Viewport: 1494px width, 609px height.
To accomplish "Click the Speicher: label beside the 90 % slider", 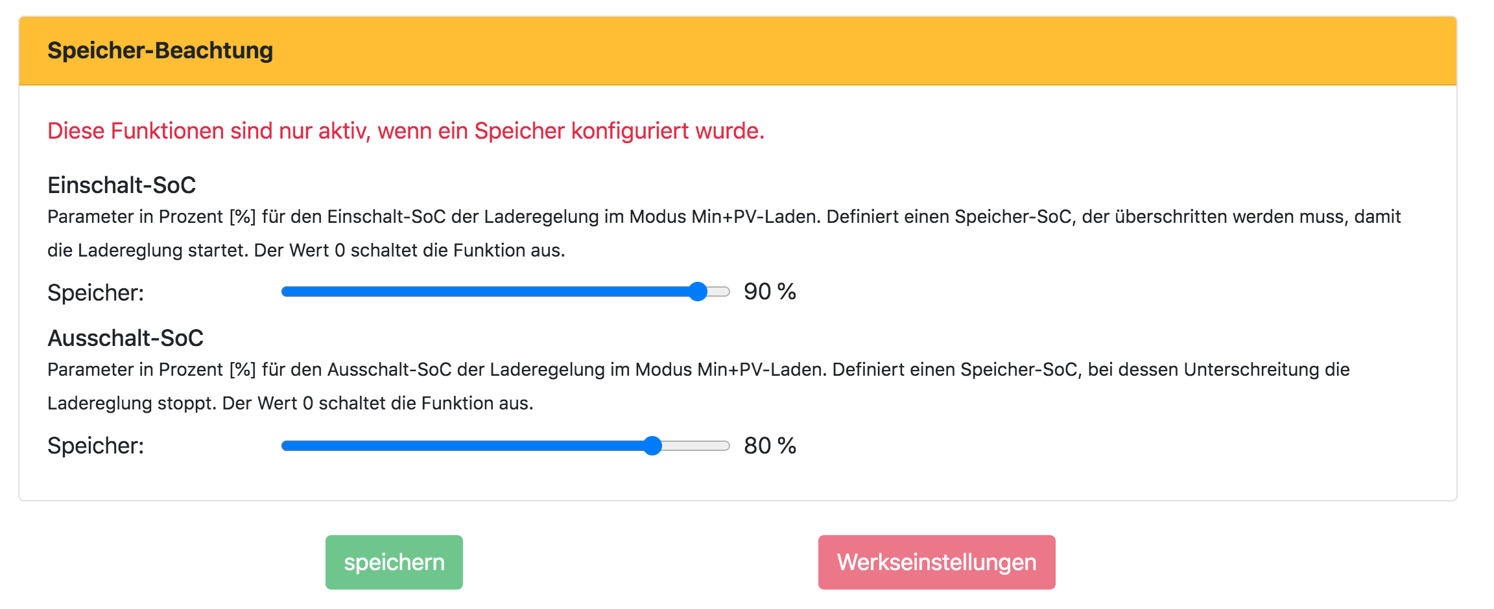I will click(95, 293).
